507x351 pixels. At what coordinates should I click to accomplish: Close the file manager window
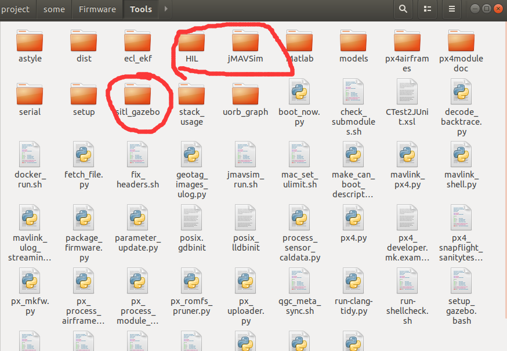coord(498,8)
